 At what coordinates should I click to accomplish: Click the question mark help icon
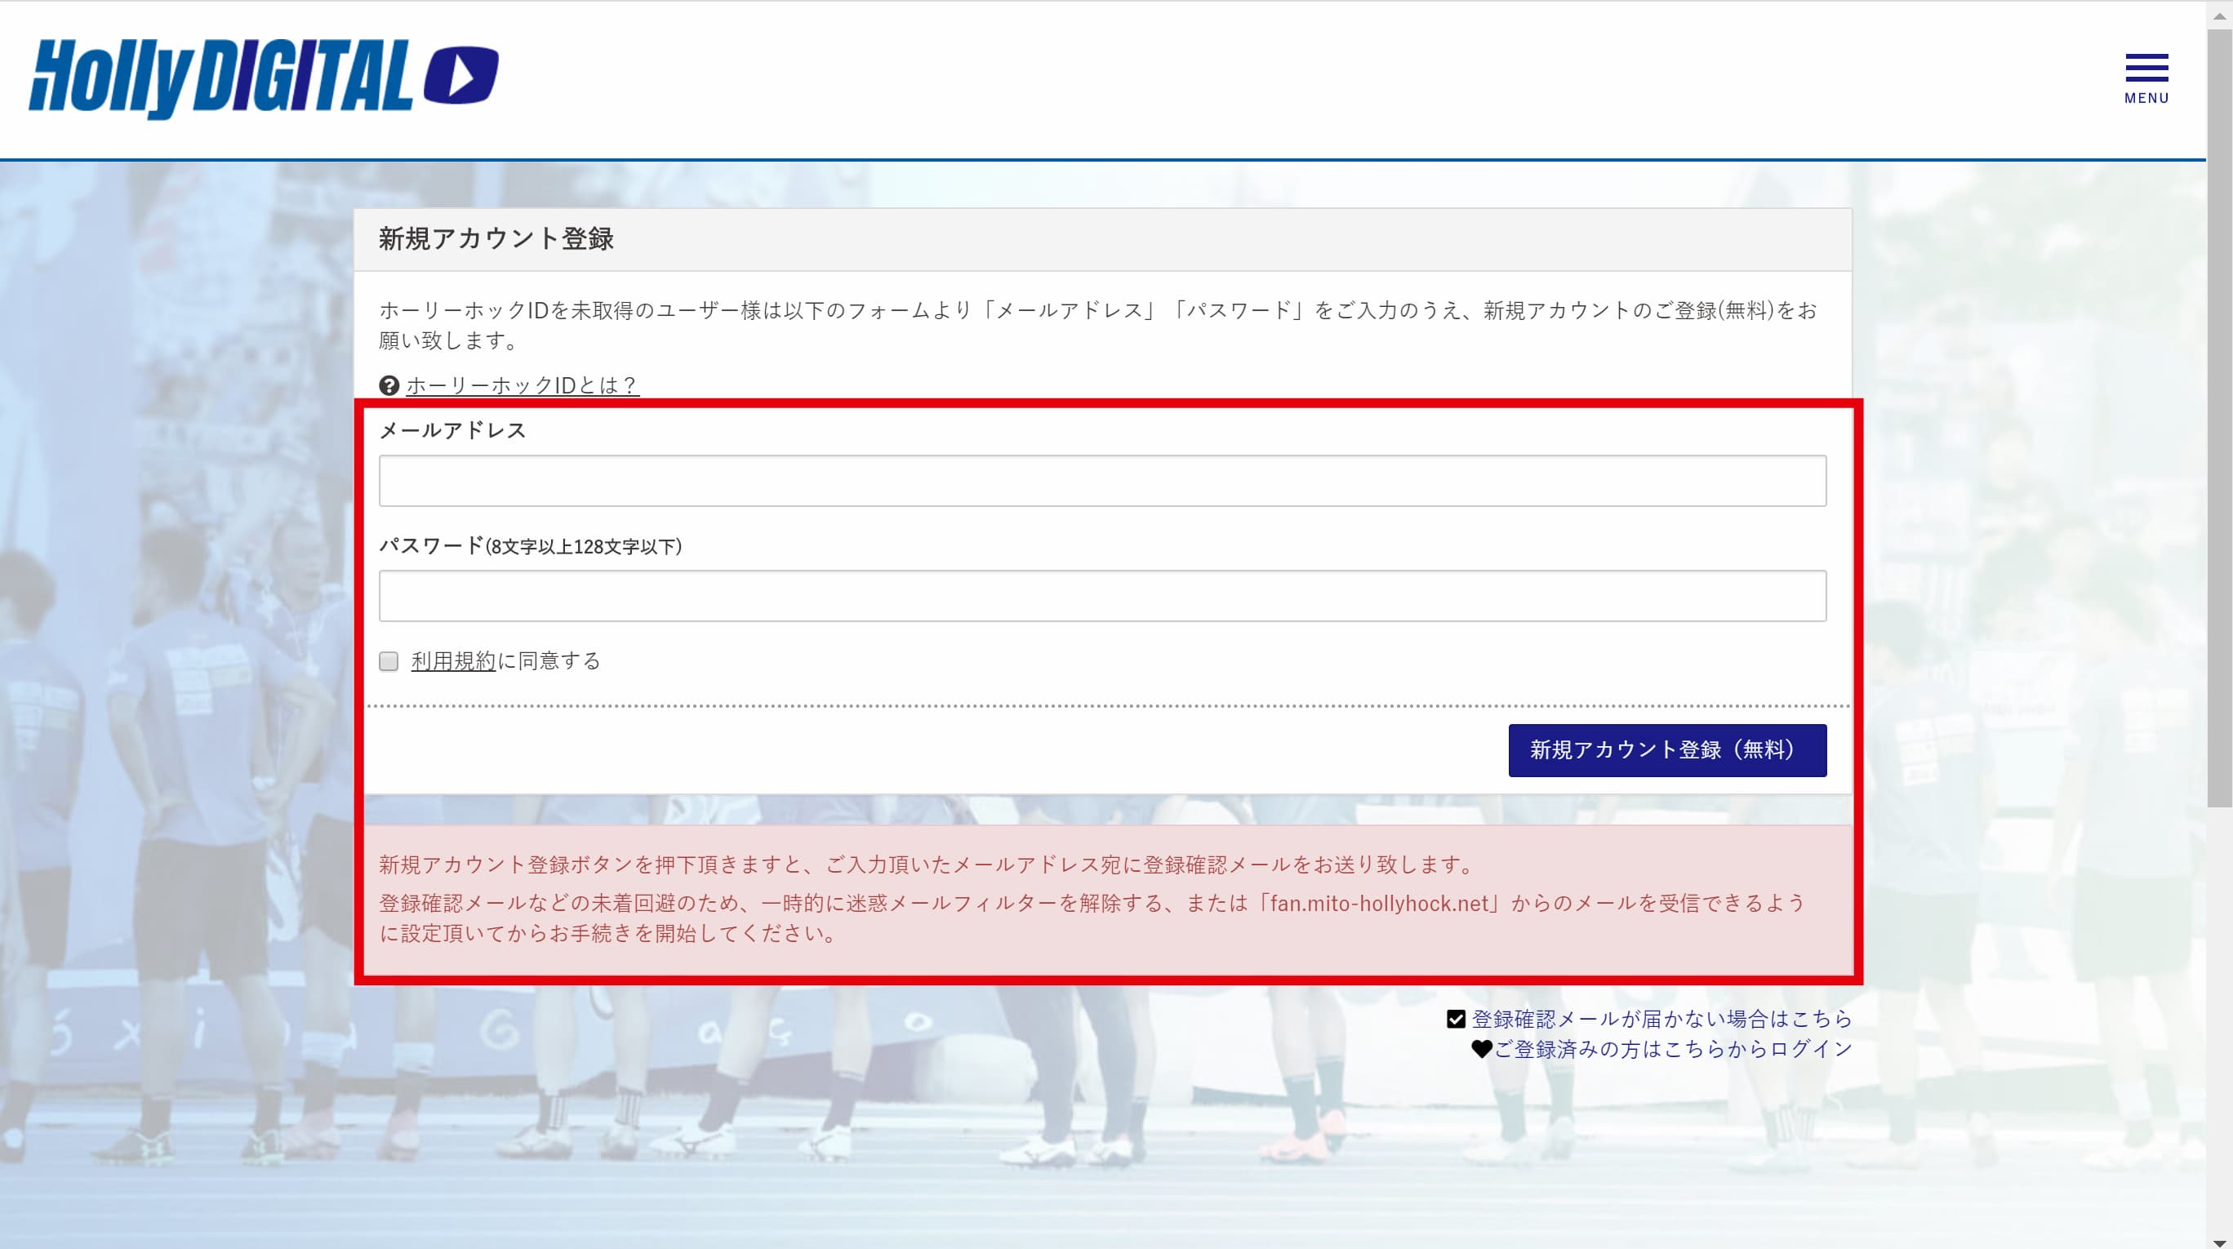point(389,385)
